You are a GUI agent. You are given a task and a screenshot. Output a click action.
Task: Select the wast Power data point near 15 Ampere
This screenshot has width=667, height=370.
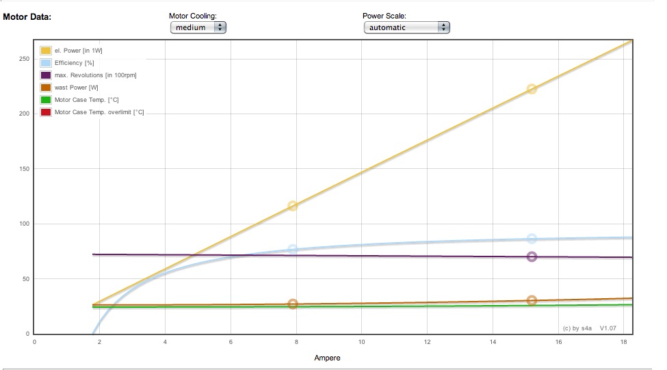(532, 300)
